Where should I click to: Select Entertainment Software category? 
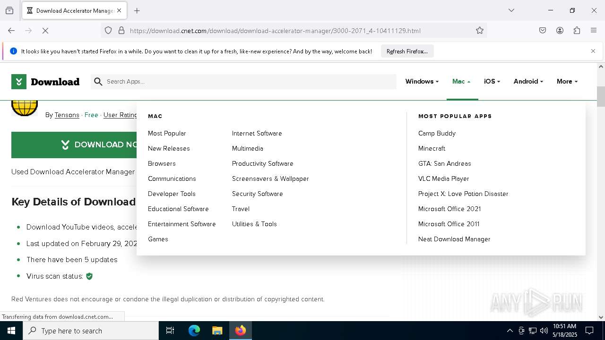click(181, 224)
